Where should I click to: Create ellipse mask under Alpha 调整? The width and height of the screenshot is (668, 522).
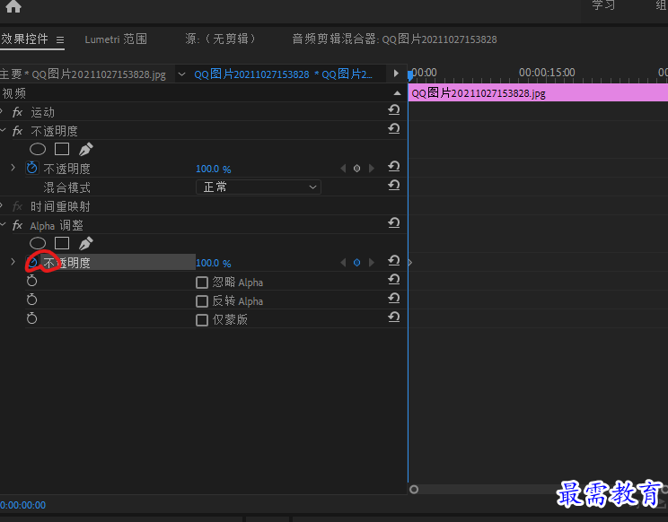tap(38, 243)
